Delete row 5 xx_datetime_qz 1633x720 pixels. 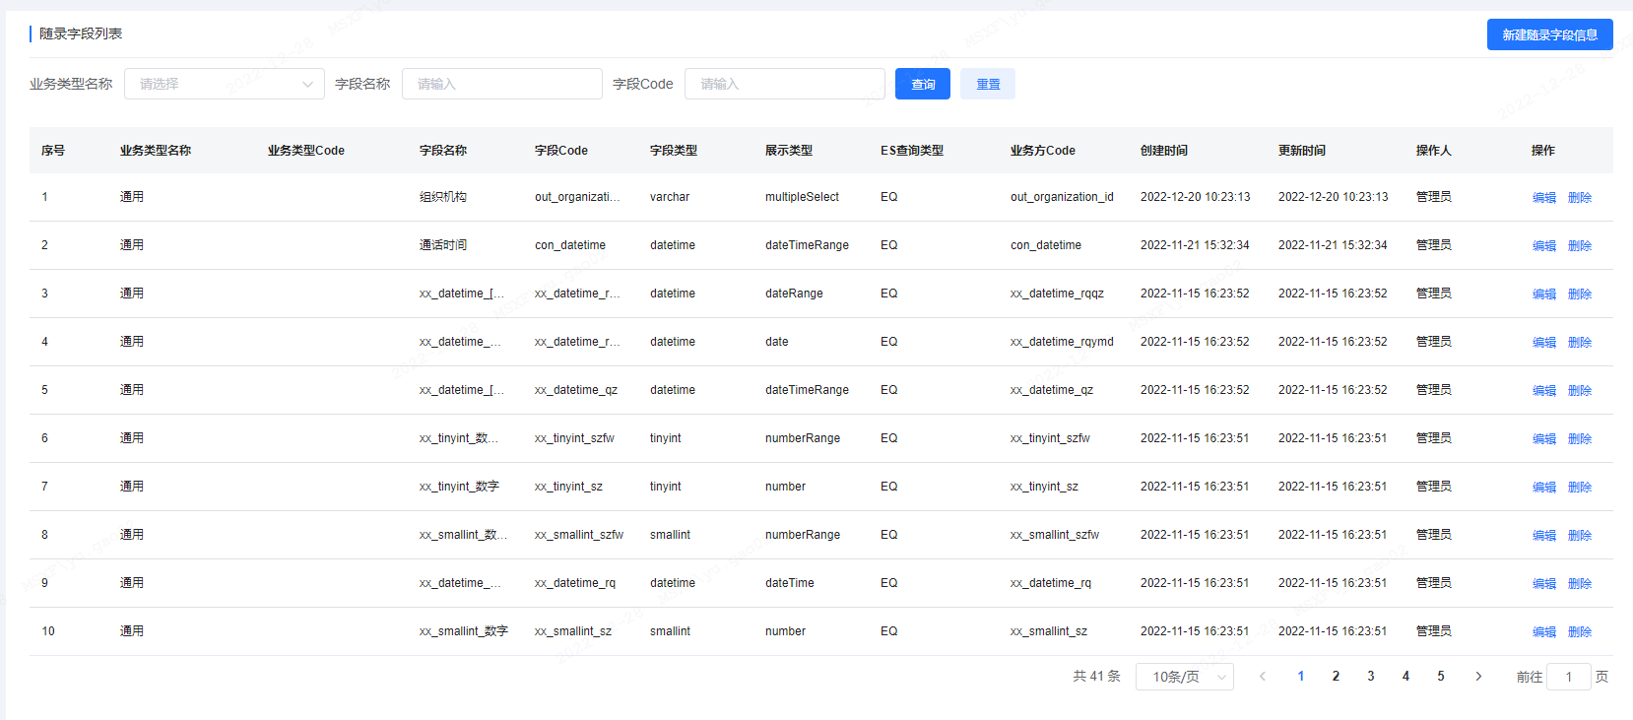[1579, 390]
